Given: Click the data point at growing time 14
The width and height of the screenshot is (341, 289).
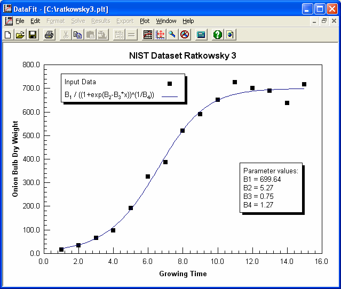Looking at the screenshot, I should pyautogui.click(x=287, y=103).
